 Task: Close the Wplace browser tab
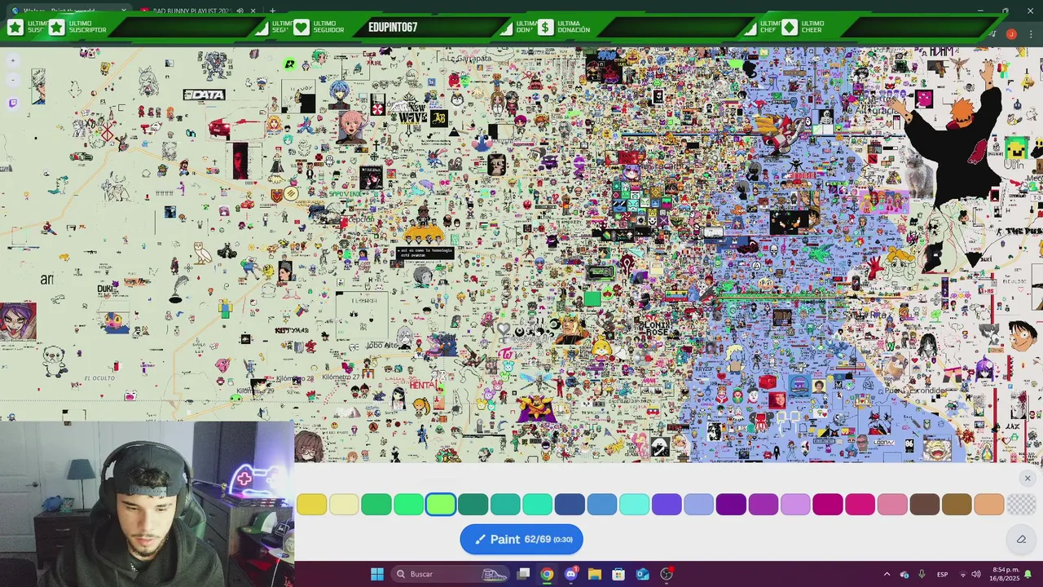124,11
